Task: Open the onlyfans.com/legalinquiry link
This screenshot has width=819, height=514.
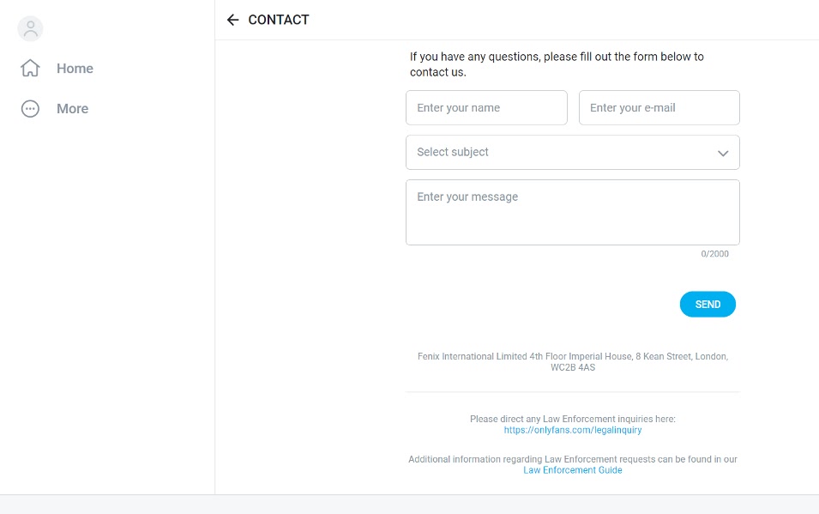Action: tap(573, 431)
